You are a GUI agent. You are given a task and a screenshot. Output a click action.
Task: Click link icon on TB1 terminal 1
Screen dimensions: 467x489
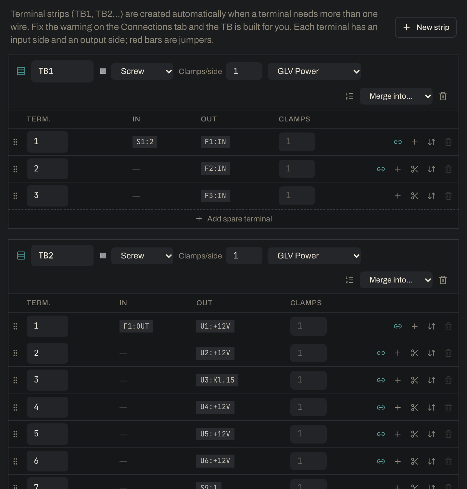tap(398, 142)
